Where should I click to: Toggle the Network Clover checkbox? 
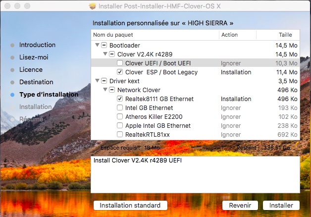[x=112, y=90]
